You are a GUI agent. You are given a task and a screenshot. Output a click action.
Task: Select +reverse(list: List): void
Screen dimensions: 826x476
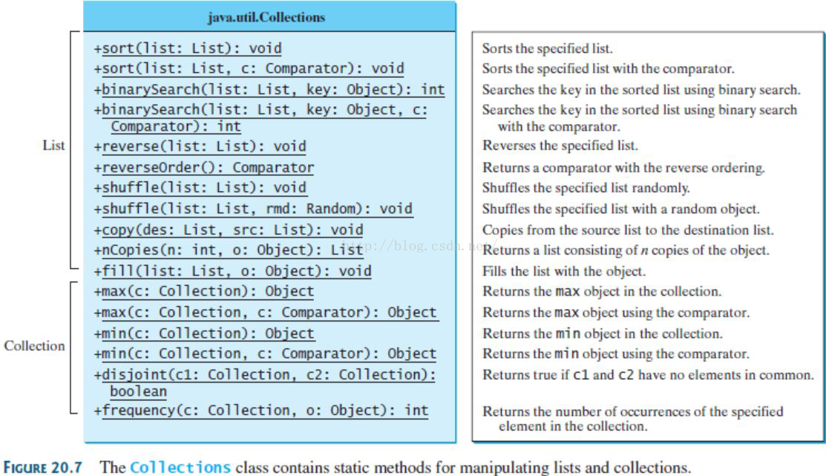point(200,146)
